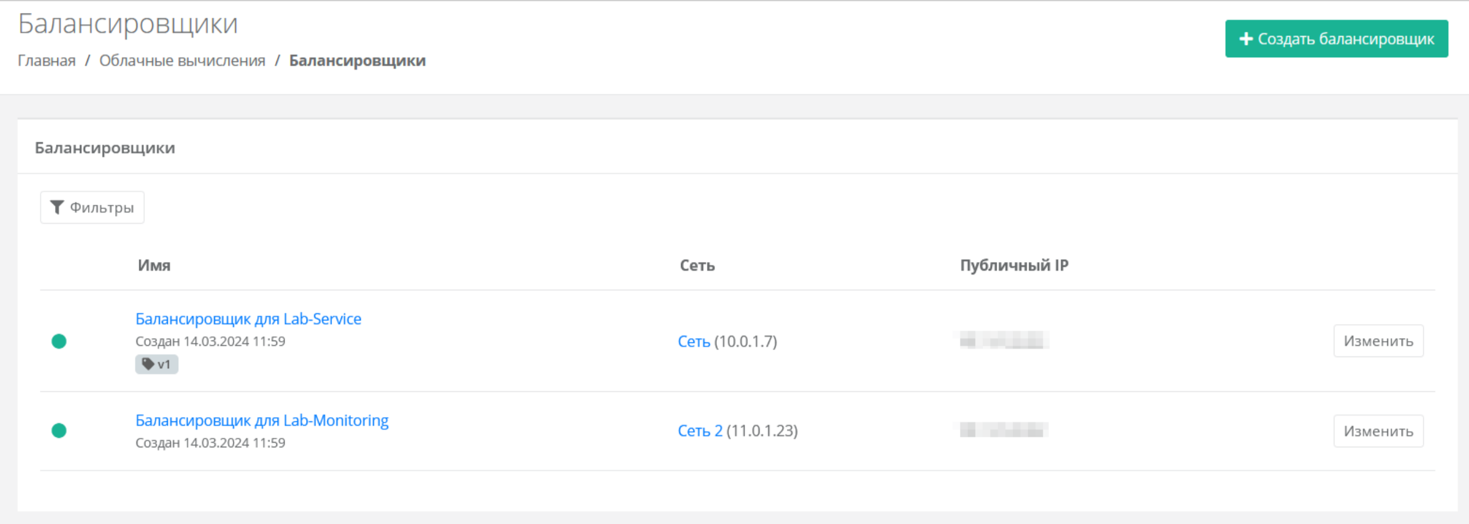
Task: Edit the Lab-Monitoring balancer with Изменить
Action: 1379,431
